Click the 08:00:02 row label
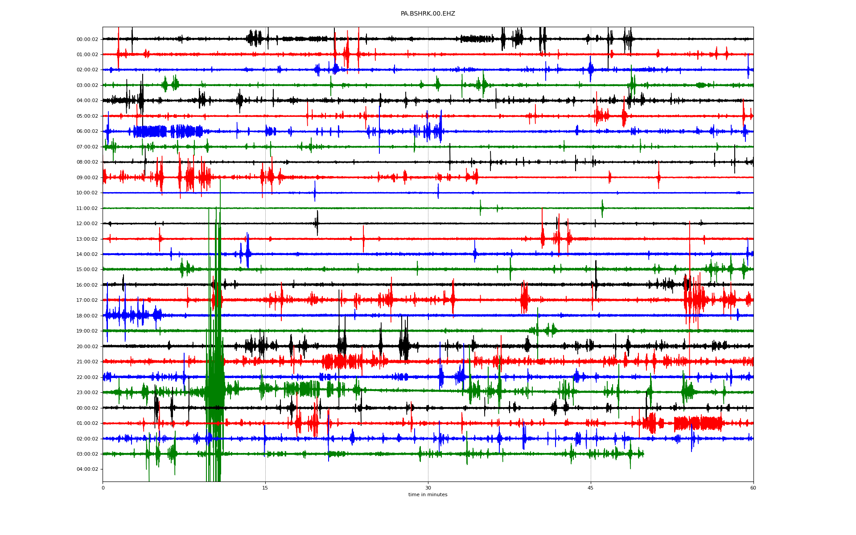The height and width of the screenshot is (535, 856). pyautogui.click(x=87, y=162)
